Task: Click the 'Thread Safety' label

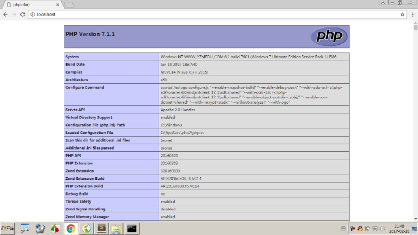Action: [x=78, y=202]
